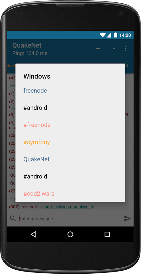This screenshot has height=274, width=141.
Task: Open the three-dot overflow menu
Action: (x=126, y=48)
